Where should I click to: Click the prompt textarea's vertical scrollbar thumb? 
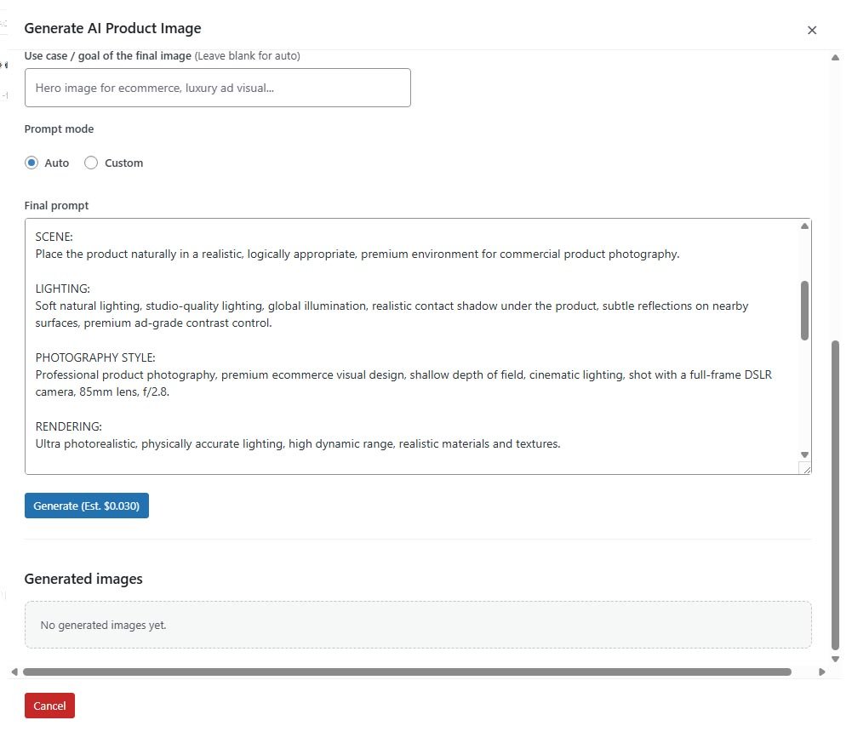point(804,311)
